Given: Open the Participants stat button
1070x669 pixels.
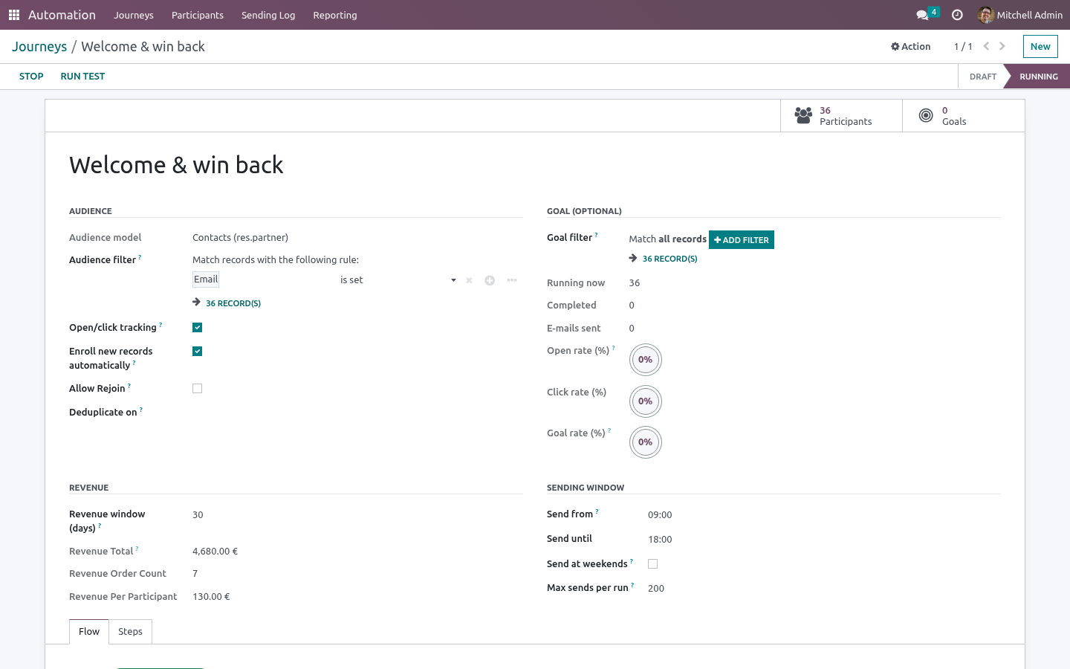Looking at the screenshot, I should click(841, 116).
